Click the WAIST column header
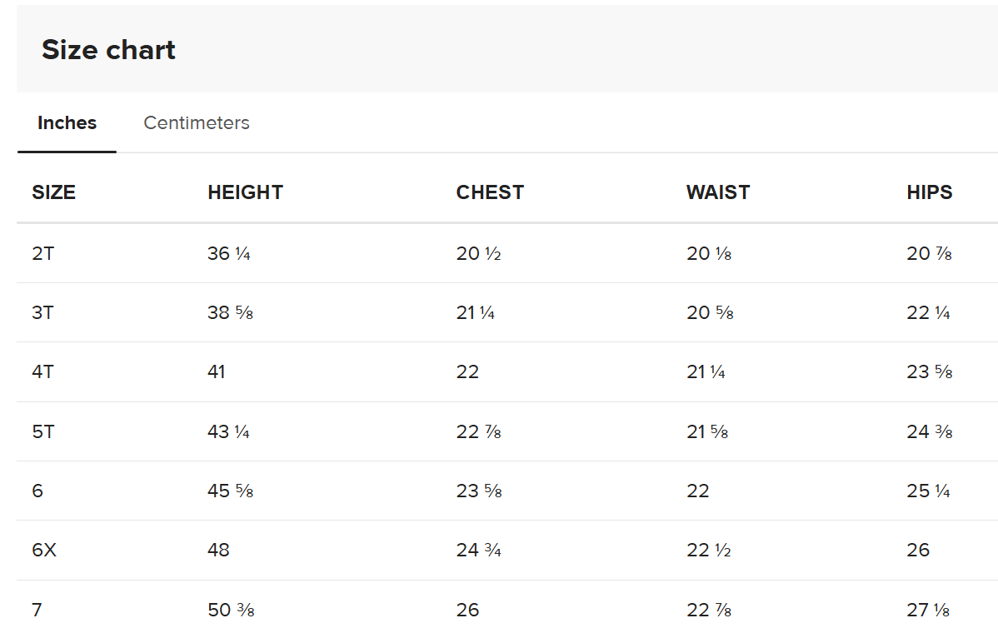The image size is (998, 638). point(718,192)
